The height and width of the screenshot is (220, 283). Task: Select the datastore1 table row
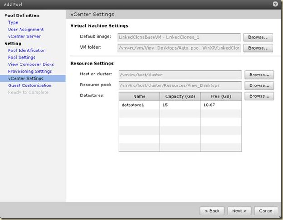click(x=180, y=105)
